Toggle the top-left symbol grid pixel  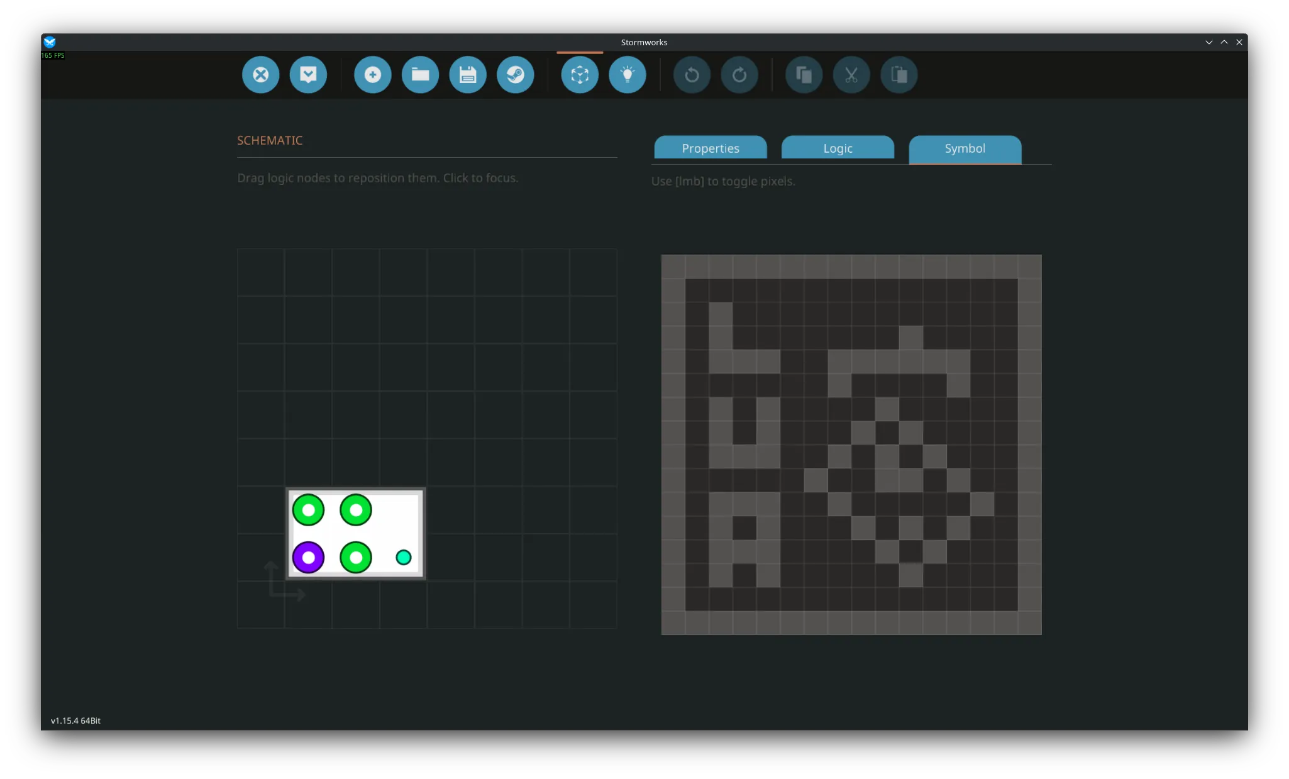coord(673,267)
